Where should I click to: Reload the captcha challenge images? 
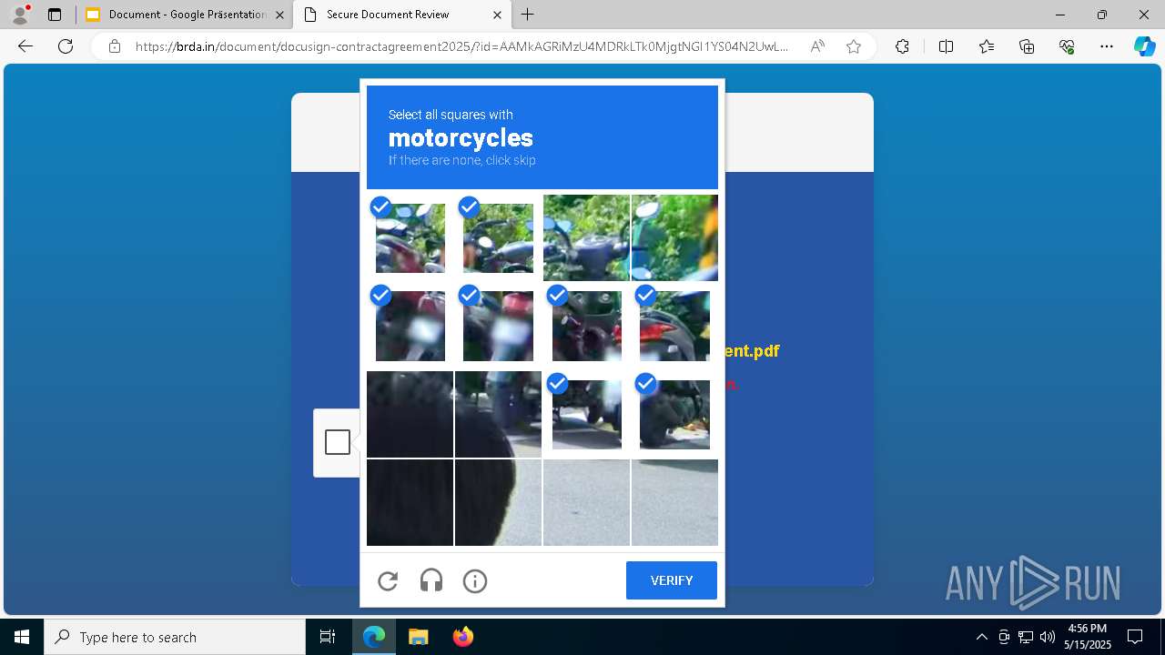pos(388,580)
